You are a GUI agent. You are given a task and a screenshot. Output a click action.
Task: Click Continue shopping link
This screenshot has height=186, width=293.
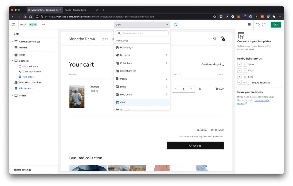click(x=213, y=64)
